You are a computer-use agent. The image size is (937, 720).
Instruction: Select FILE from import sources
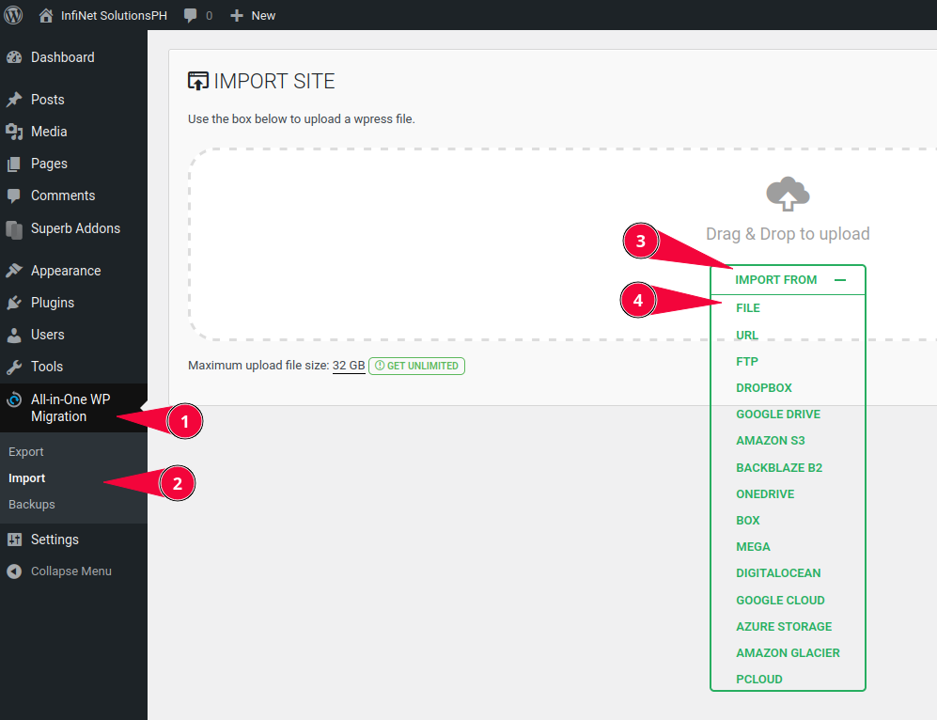click(748, 308)
